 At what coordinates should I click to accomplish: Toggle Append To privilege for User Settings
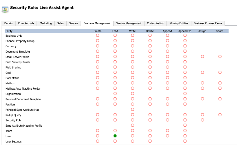pyautogui.click(x=185, y=141)
